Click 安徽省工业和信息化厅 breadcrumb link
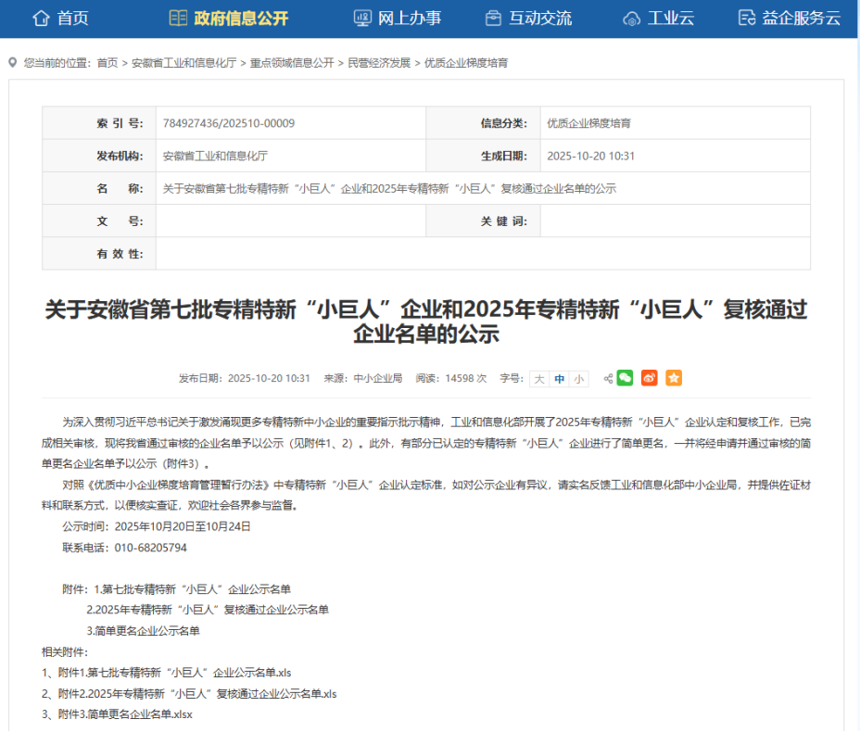The image size is (860, 732). (x=184, y=63)
